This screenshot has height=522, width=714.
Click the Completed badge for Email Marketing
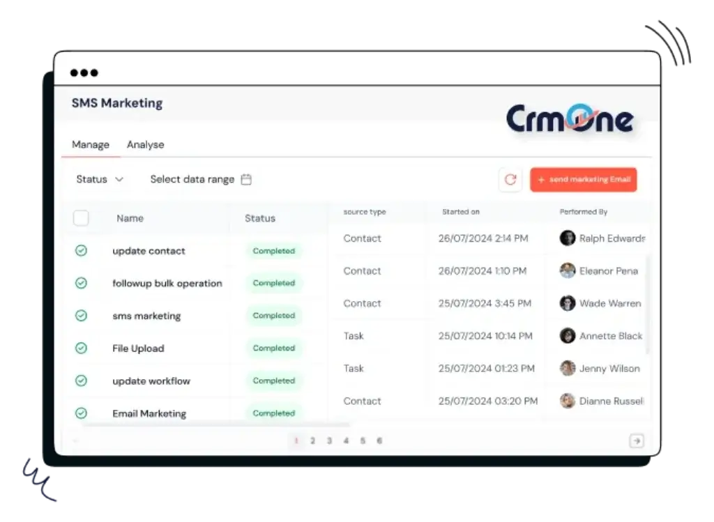point(274,413)
